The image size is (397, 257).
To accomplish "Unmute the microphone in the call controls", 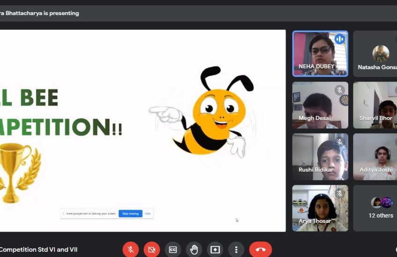I will click(x=131, y=249).
